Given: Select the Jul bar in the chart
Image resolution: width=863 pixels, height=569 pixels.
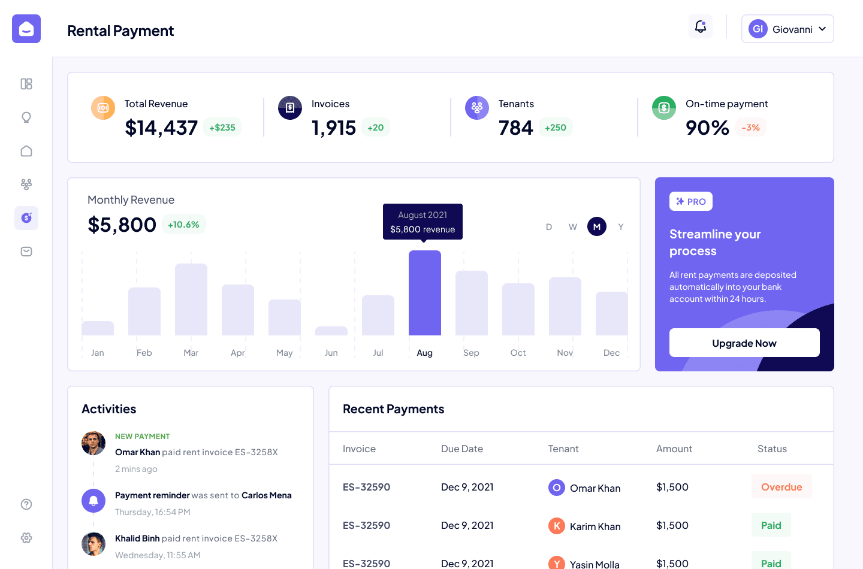Looking at the screenshot, I should (378, 315).
